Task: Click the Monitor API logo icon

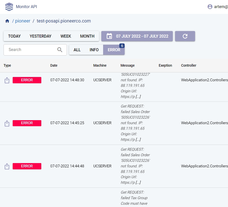Action: (x=9, y=7)
